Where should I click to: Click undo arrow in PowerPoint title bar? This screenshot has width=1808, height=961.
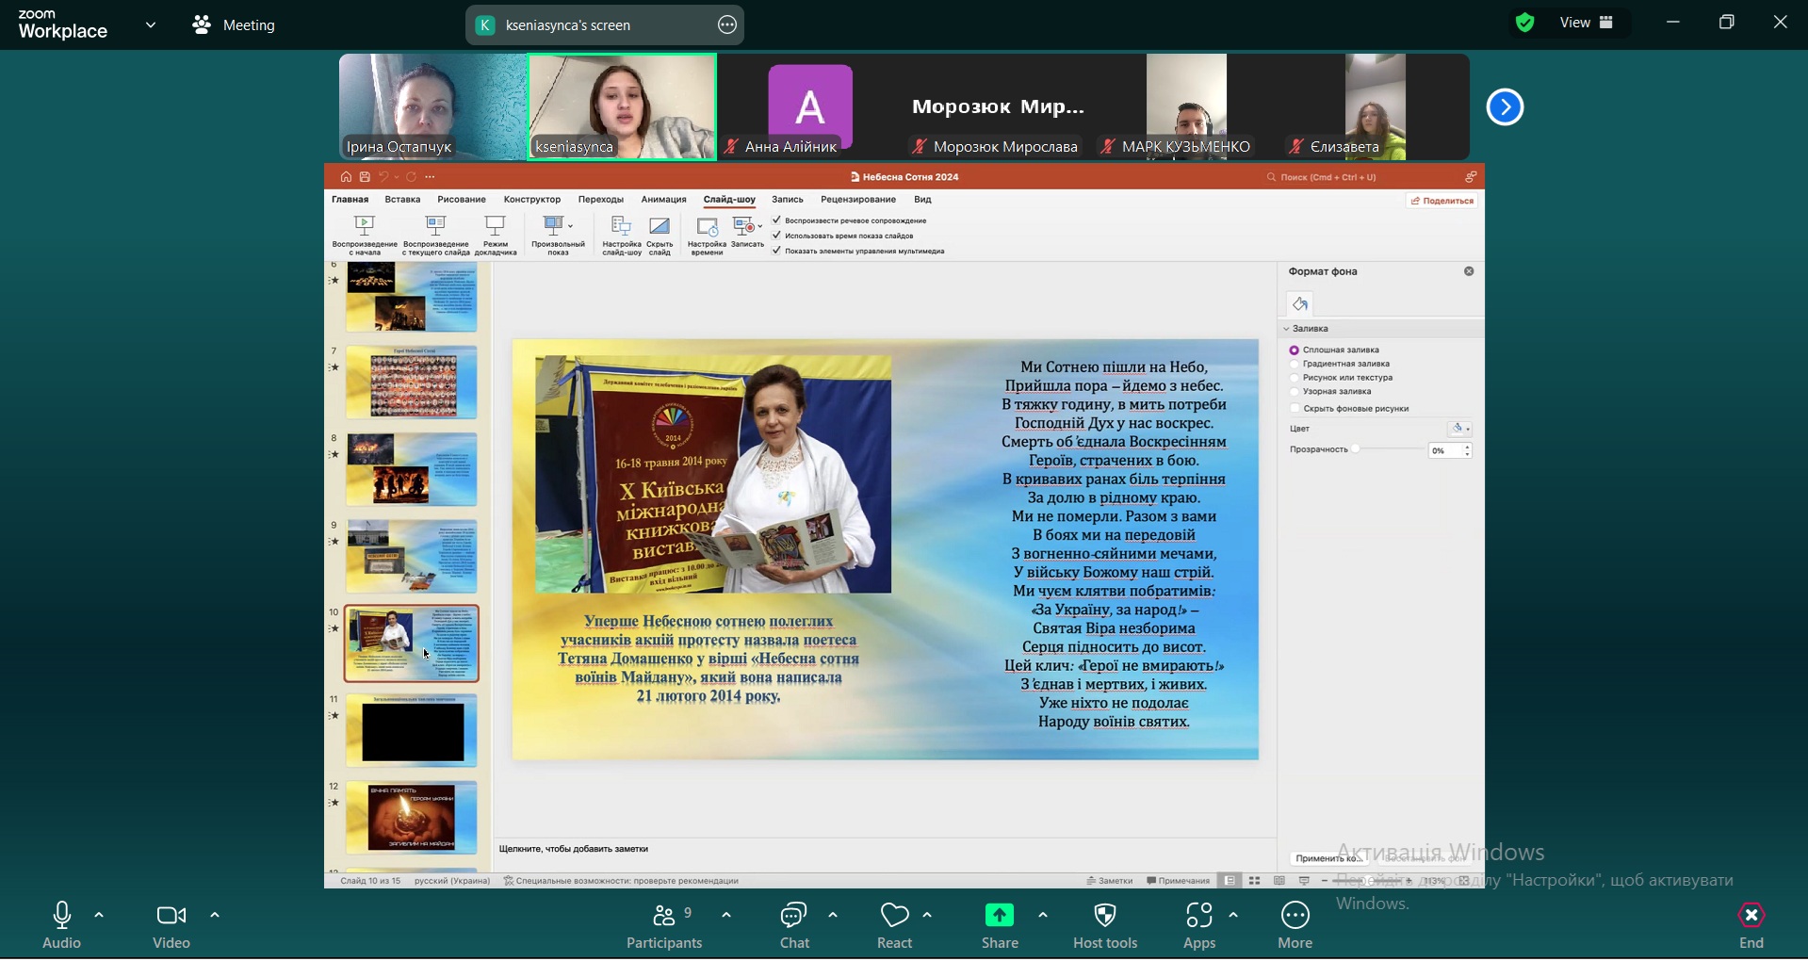click(383, 177)
